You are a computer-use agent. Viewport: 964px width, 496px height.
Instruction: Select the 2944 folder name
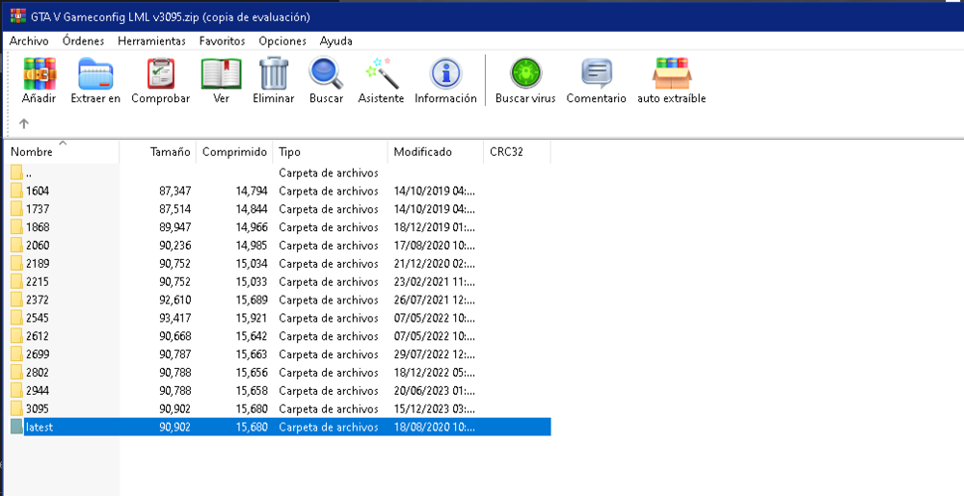[38, 390]
